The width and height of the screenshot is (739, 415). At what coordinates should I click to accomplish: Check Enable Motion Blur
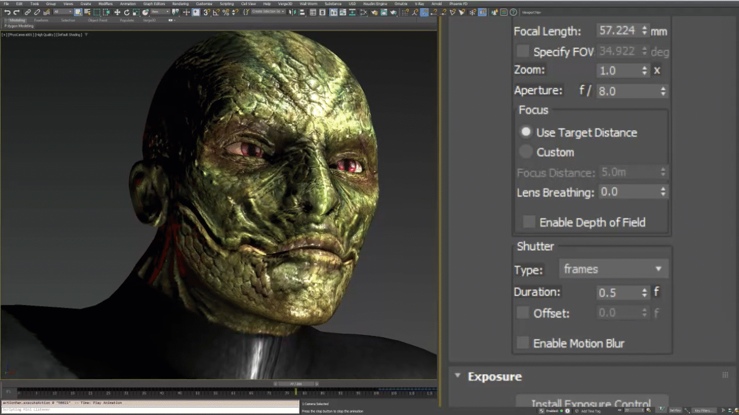(x=522, y=343)
